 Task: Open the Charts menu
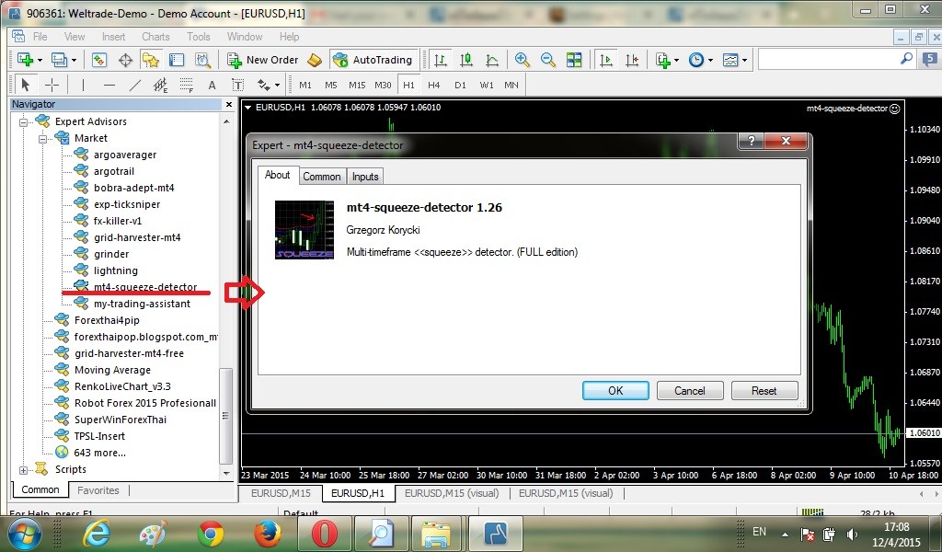[x=155, y=37]
